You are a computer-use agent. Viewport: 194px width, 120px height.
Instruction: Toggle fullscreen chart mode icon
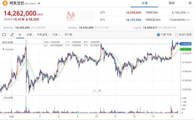[4, 35]
